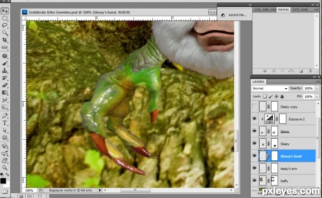Collapse the Paths panel group to icons
This screenshot has height=198, width=322.
pyautogui.click(x=313, y=5)
